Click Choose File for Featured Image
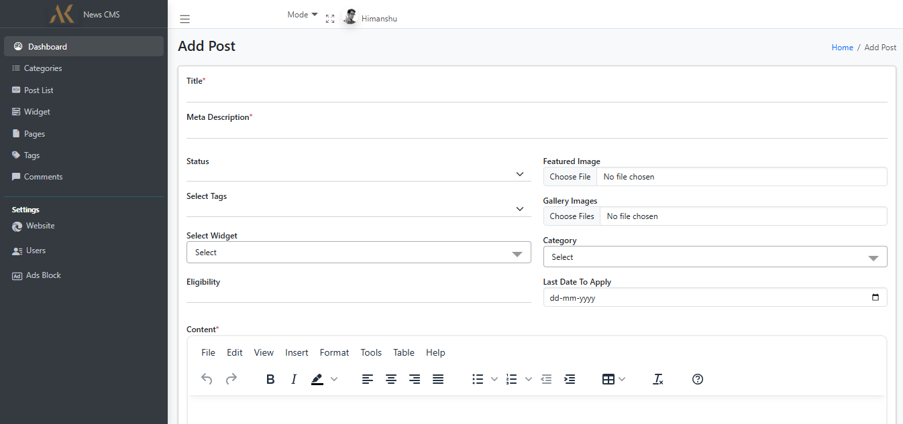Viewport: 903px width, 424px height. pos(570,177)
